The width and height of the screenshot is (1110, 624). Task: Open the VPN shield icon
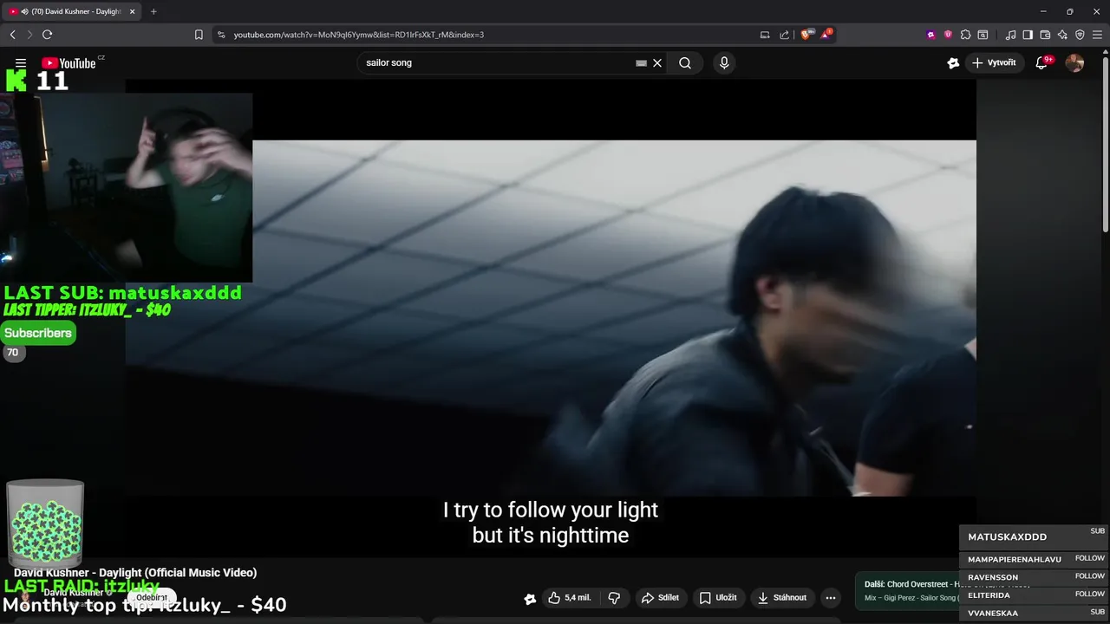pyautogui.click(x=1080, y=35)
